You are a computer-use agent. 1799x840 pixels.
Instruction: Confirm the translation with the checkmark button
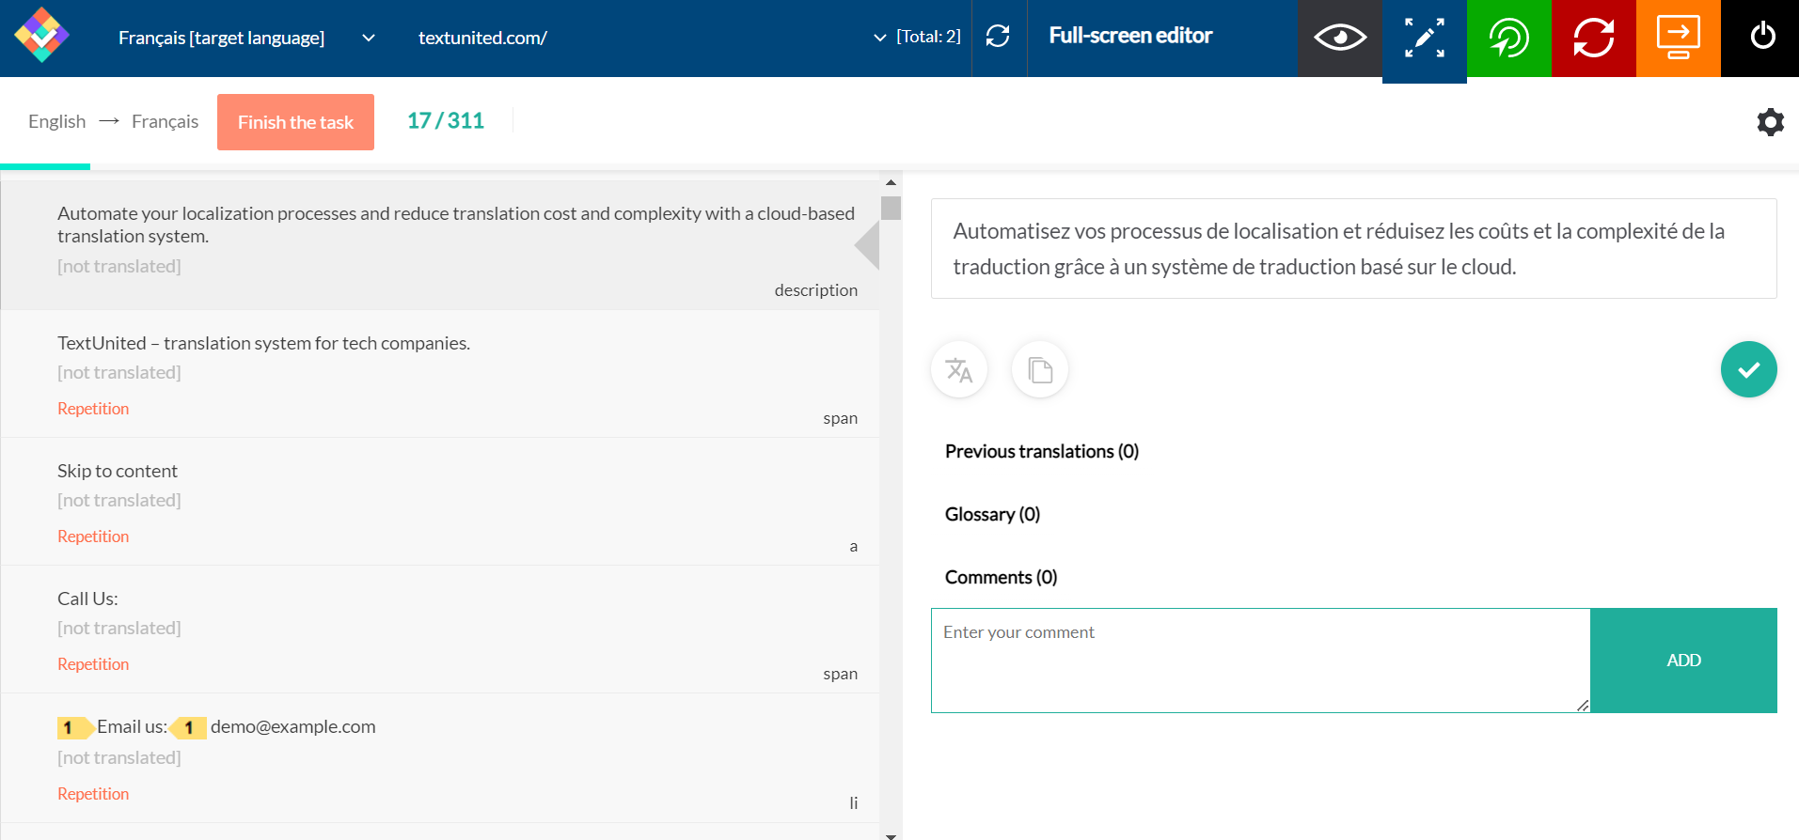point(1749,369)
